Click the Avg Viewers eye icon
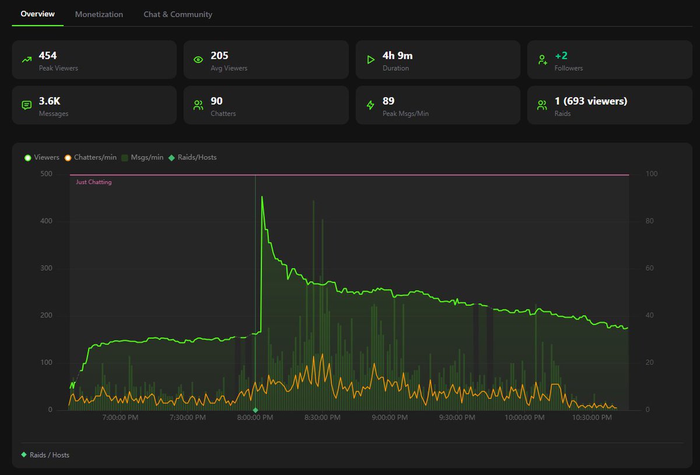Viewport: 700px width, 475px height. [x=198, y=60]
